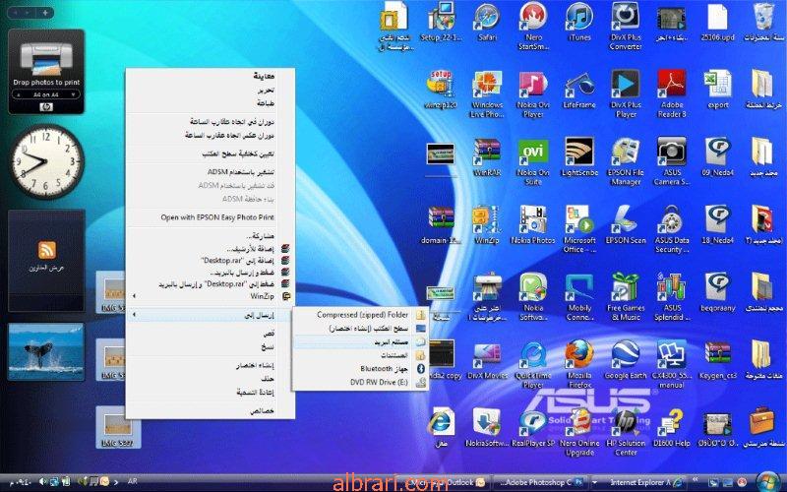Screen dimensions: 787x492
Task: Launch Mozilla Firefox desktop icon
Action: pyautogui.click(x=579, y=363)
